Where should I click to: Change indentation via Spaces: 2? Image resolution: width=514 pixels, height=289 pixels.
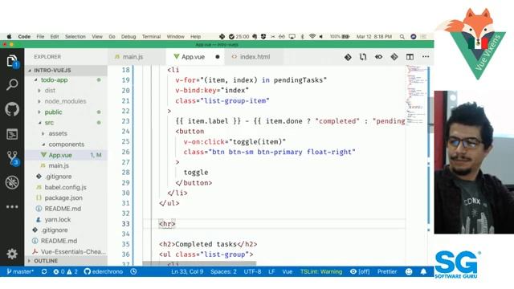pyautogui.click(x=223, y=271)
